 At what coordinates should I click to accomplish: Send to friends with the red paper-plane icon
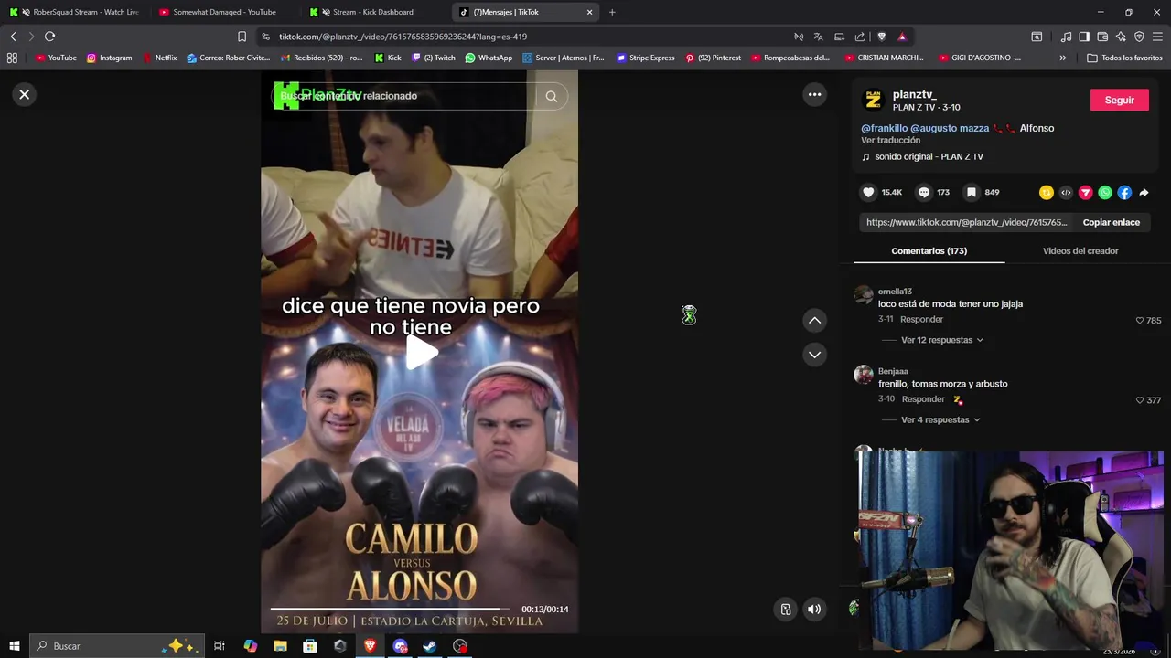pyautogui.click(x=1085, y=193)
